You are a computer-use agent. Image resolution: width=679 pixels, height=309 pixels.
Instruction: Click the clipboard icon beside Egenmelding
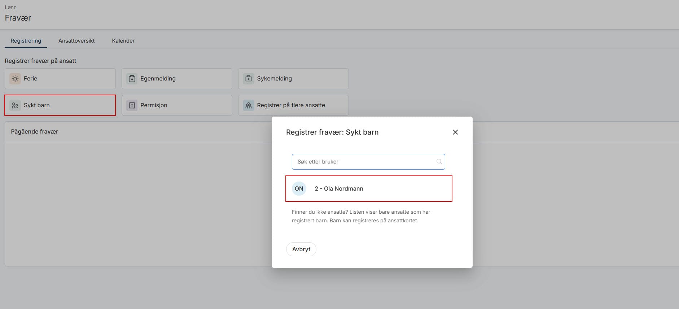(132, 79)
